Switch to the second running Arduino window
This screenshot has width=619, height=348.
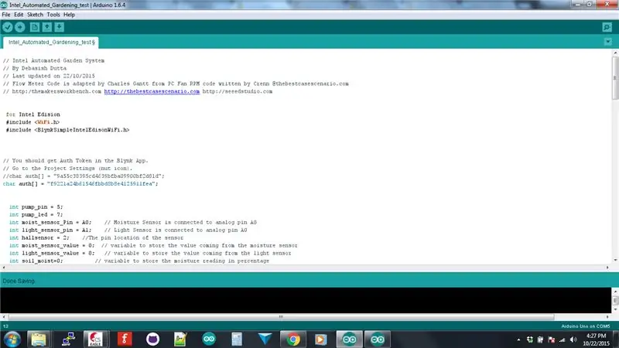click(x=378, y=339)
